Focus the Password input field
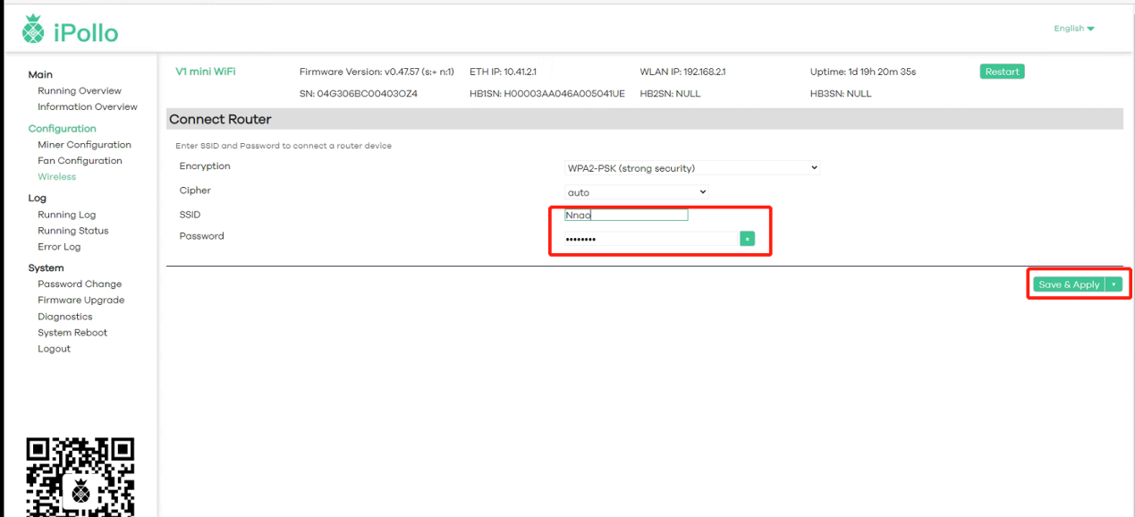This screenshot has height=517, width=1135. (650, 239)
